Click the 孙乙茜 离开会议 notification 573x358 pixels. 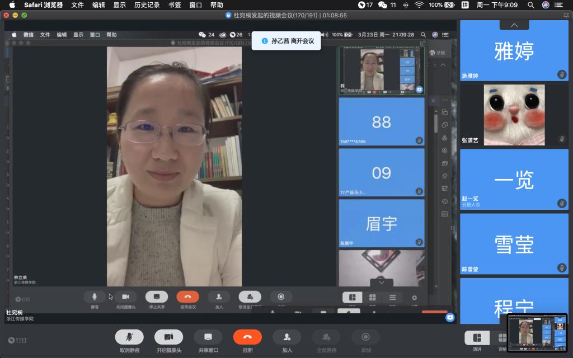click(x=286, y=41)
